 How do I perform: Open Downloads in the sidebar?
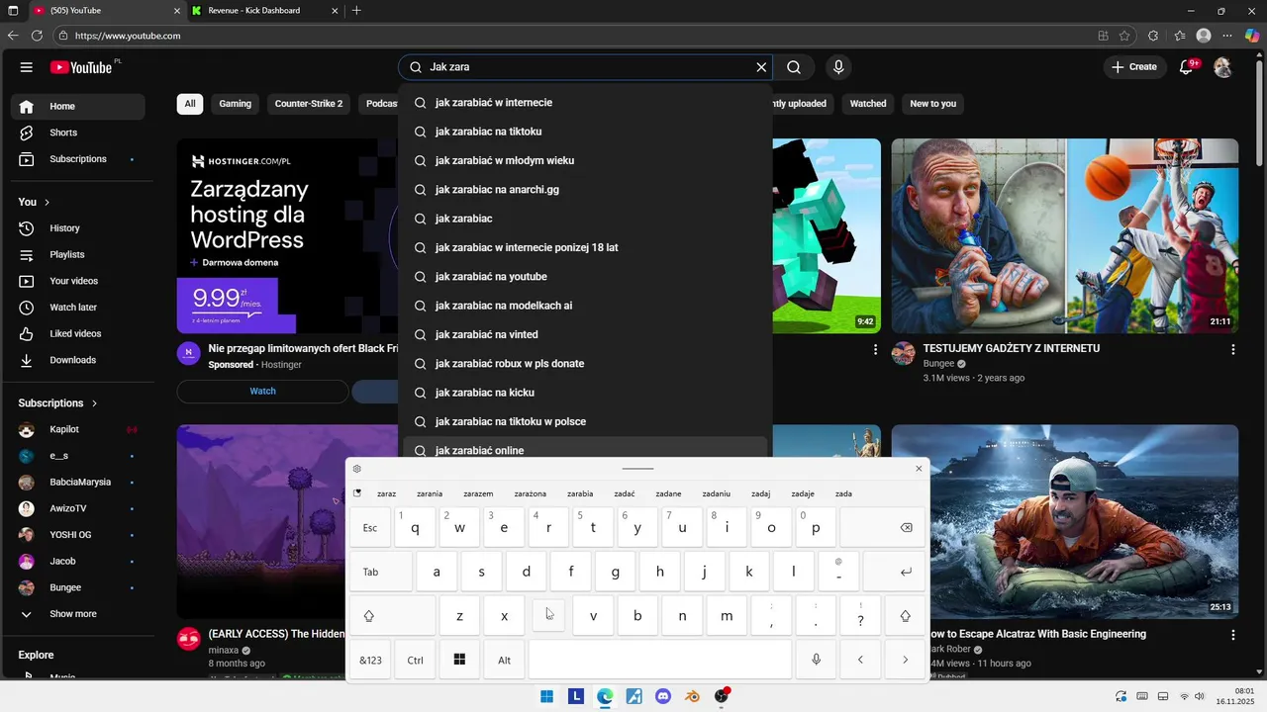pos(78,360)
